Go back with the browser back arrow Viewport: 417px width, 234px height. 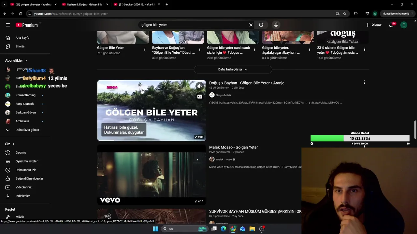5,14
